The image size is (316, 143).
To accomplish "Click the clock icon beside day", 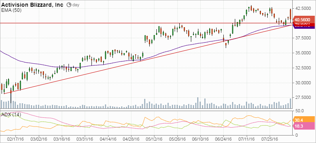I will click(x=69, y=5).
